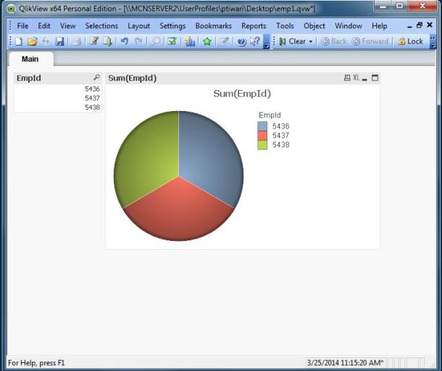Minimize the inner document window
The image size is (442, 371).
point(409,25)
